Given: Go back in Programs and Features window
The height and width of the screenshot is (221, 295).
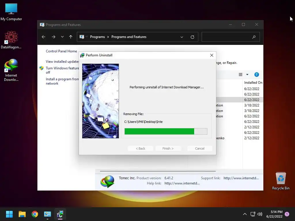Looking at the screenshot, I should coord(44,37).
